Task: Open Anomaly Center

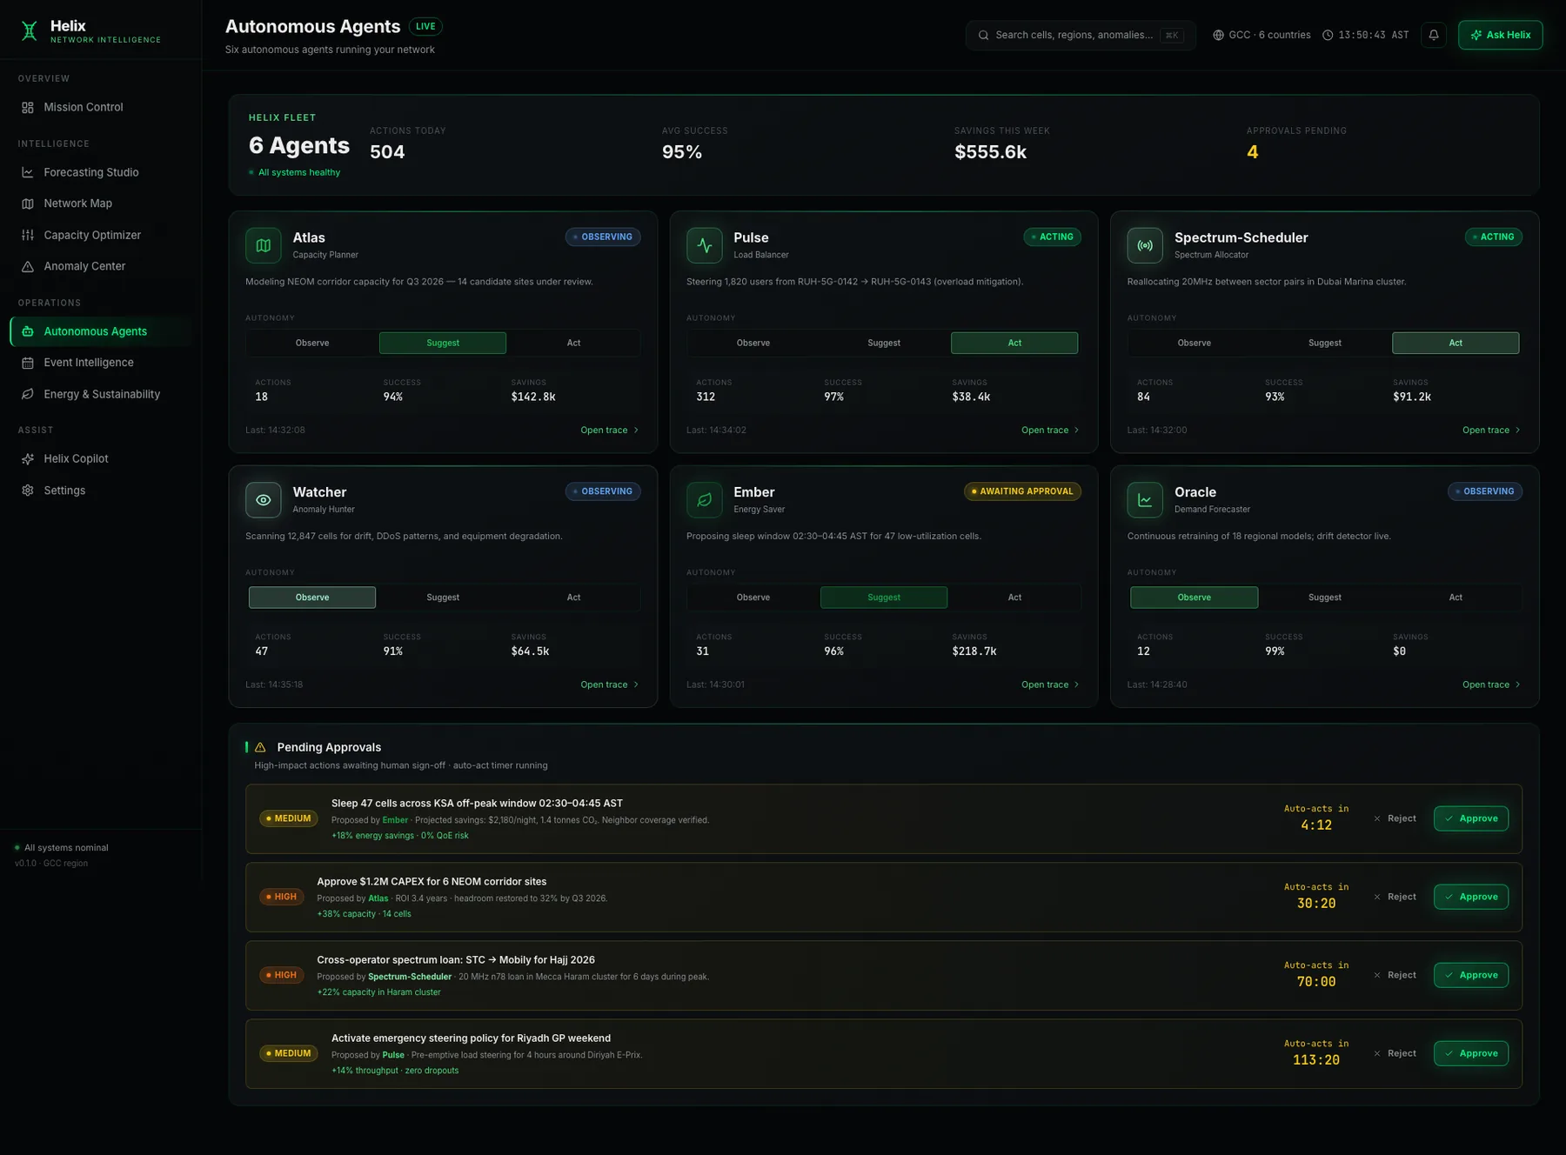Action: tap(101, 266)
